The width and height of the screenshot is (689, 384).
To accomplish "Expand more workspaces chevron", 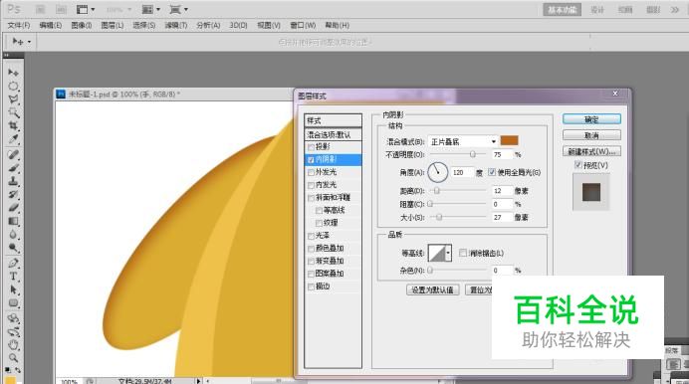I will tap(675, 10).
